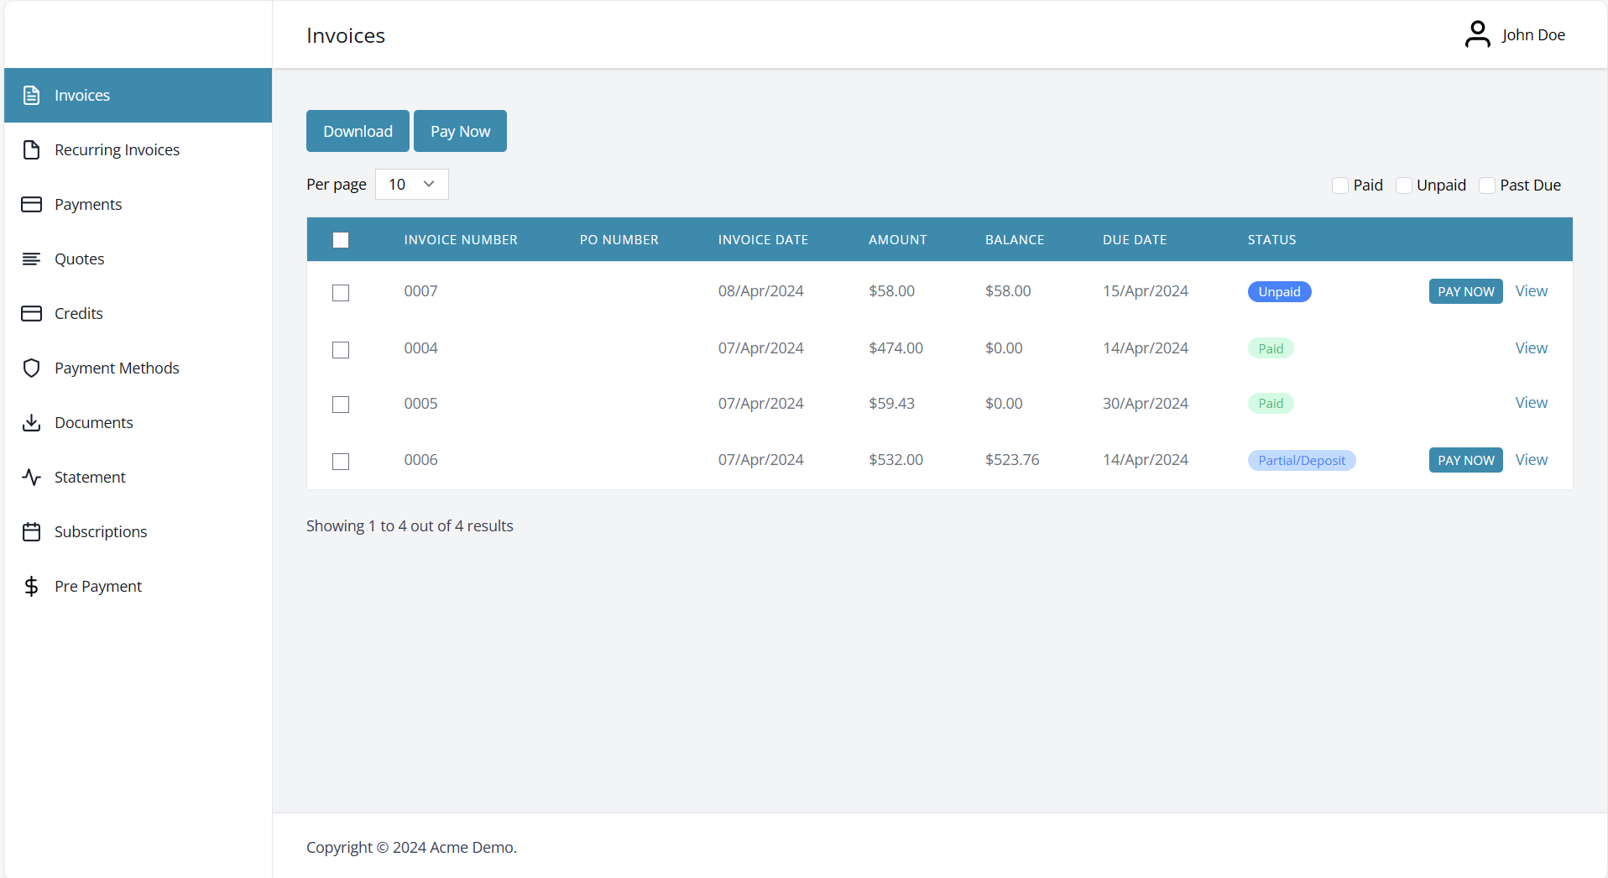This screenshot has width=1608, height=878.
Task: View details of invoice 0004
Action: coord(1530,348)
